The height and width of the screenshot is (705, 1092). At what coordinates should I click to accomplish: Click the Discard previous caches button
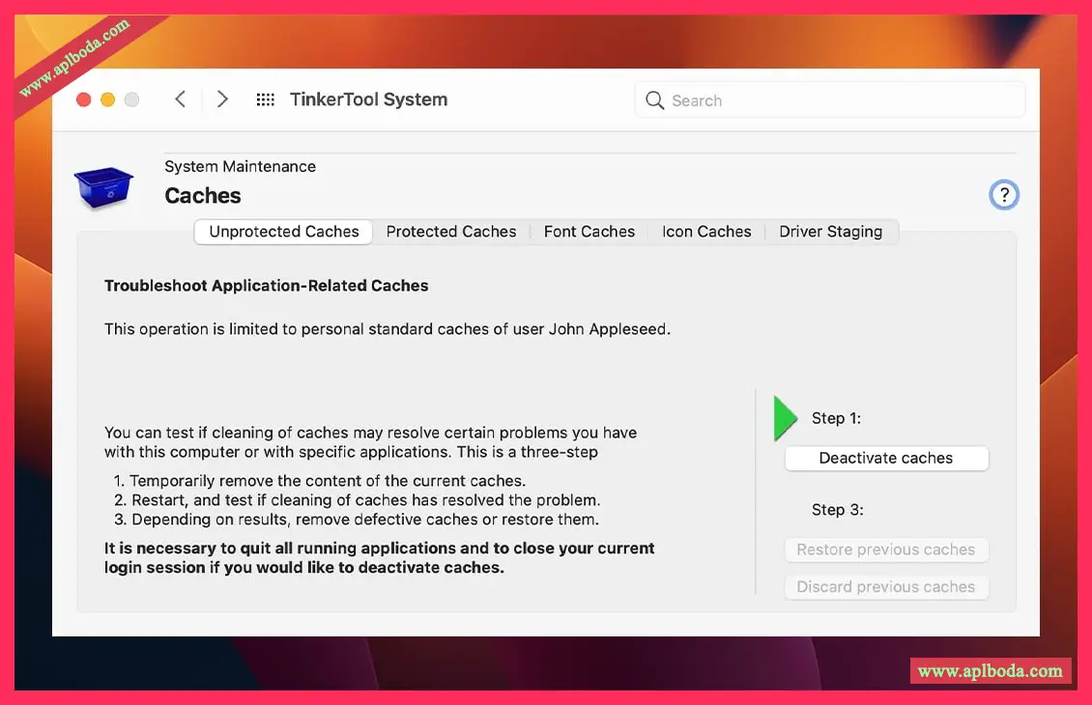(886, 587)
